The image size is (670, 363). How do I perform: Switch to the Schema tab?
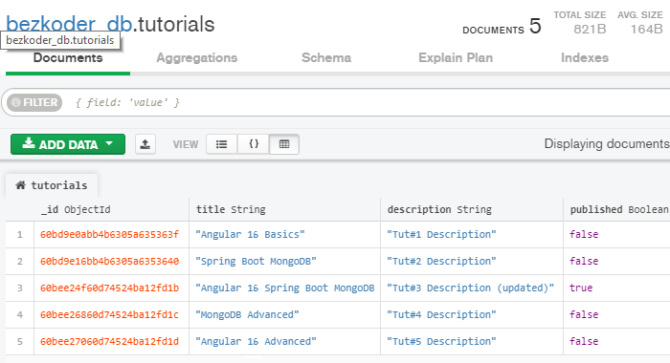tap(326, 57)
